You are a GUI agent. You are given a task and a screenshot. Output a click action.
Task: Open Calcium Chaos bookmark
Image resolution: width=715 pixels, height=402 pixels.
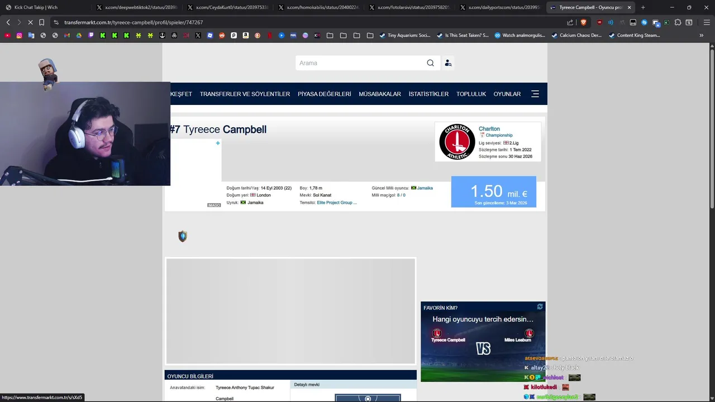576,35
